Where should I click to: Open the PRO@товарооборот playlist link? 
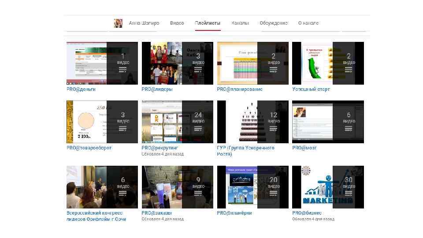click(x=89, y=148)
